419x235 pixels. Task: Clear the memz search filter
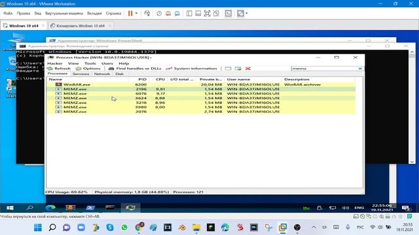[360, 69]
